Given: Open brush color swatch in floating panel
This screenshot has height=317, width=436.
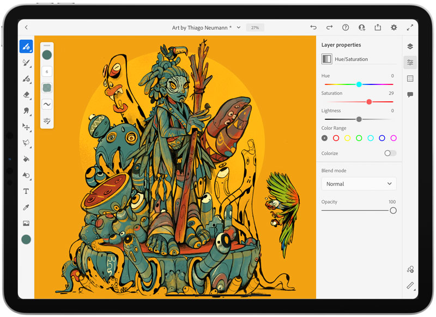Looking at the screenshot, I should [x=47, y=55].
